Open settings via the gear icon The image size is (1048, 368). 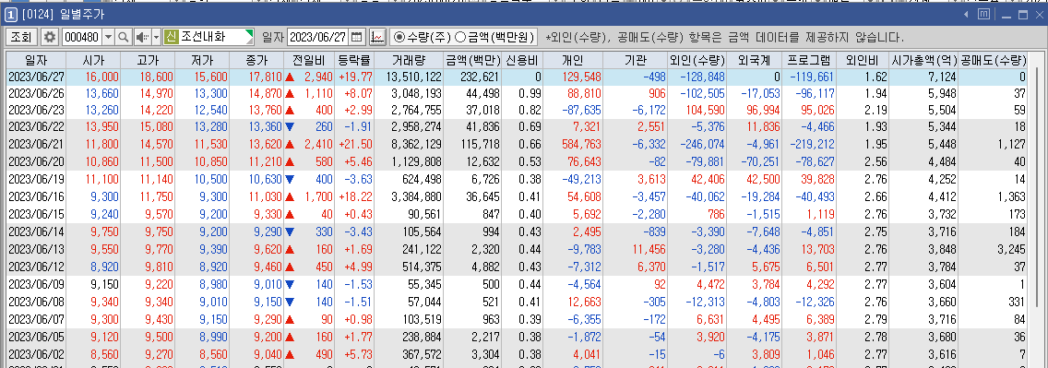pyautogui.click(x=50, y=37)
